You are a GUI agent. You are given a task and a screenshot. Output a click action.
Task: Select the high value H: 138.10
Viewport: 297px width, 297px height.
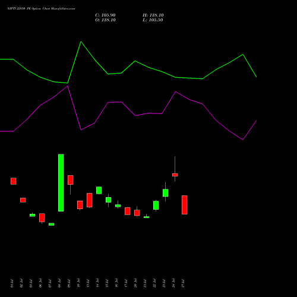pyautogui.click(x=153, y=15)
